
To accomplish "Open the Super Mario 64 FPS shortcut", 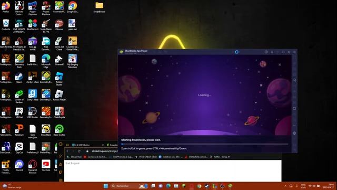I will click(x=46, y=26).
